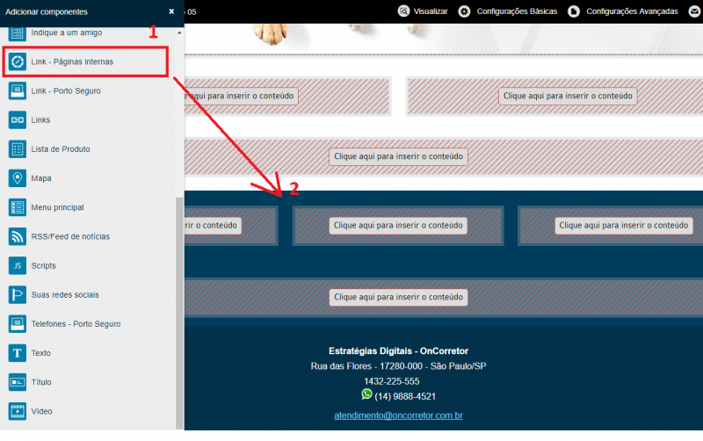Select the Texto component icon
Screen dimensions: 703x441
[x=17, y=352]
